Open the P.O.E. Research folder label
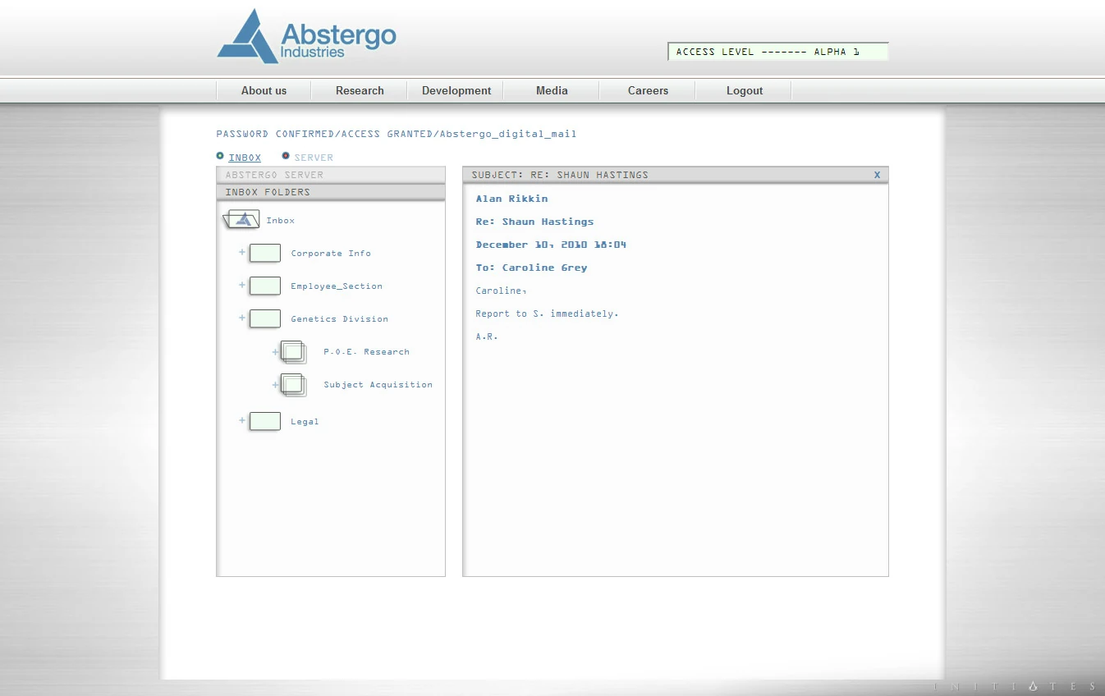Viewport: 1105px width, 696px height. coord(366,352)
